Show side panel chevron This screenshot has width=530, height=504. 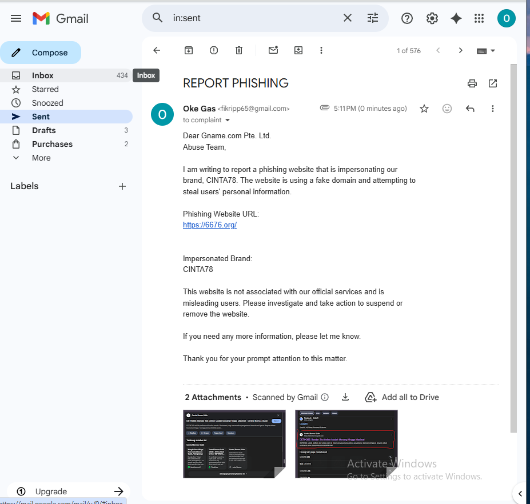(520, 494)
